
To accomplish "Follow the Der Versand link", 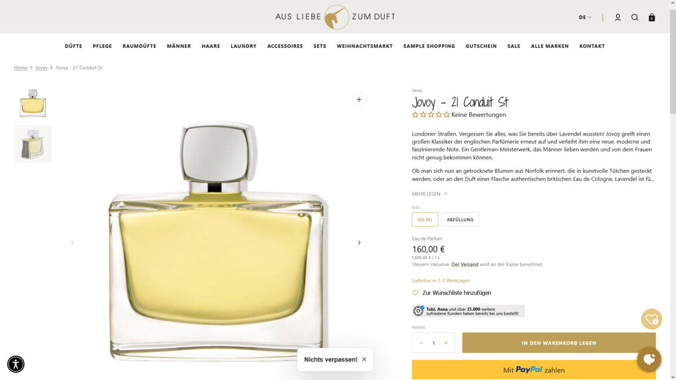I will coord(465,264).
